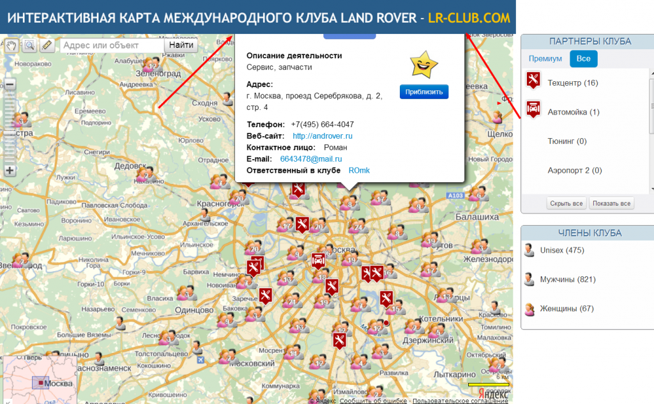
Task: Toggle Мужчины (821) members visibility
Action: click(559, 279)
